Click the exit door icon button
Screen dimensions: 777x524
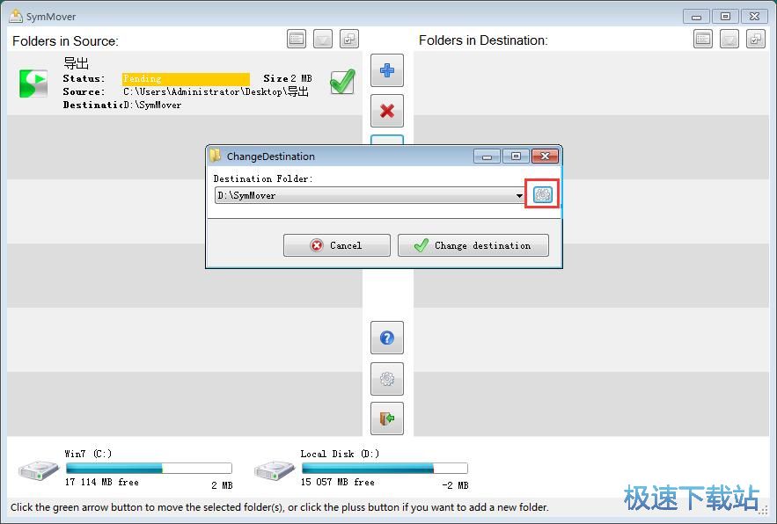[x=387, y=418]
